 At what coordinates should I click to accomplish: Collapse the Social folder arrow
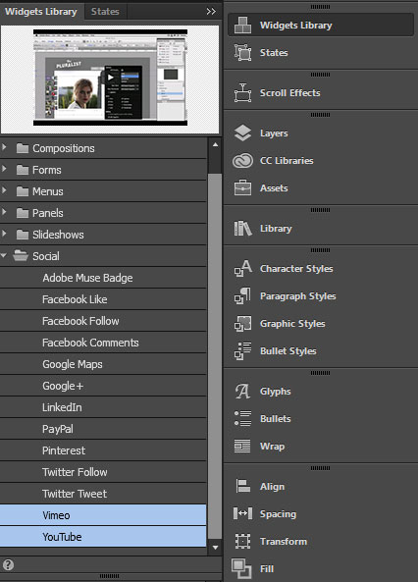[4, 255]
